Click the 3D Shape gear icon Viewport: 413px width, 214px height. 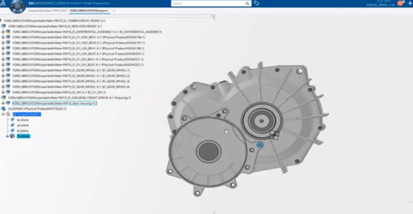(x=8, y=114)
